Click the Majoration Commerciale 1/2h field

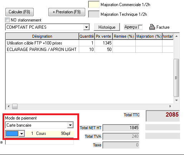tap(94, 5)
